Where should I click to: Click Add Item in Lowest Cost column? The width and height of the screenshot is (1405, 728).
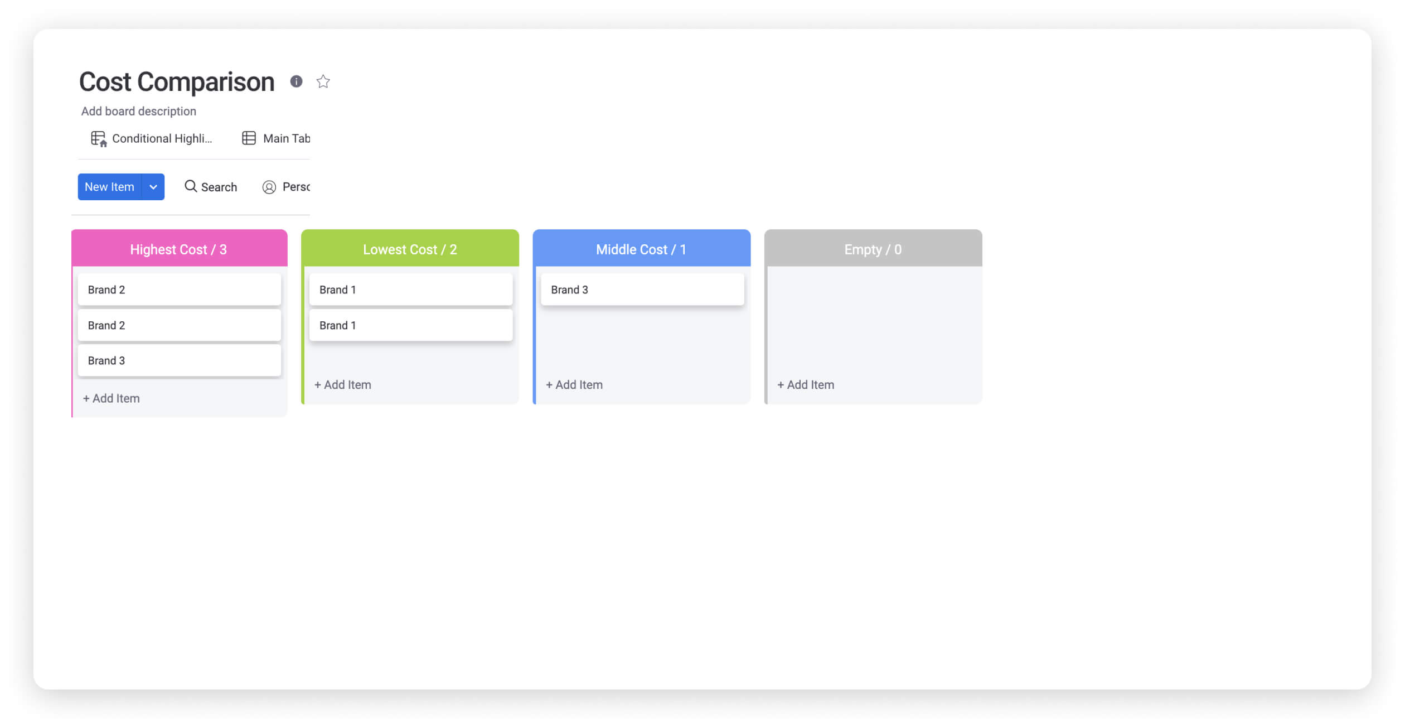point(342,384)
